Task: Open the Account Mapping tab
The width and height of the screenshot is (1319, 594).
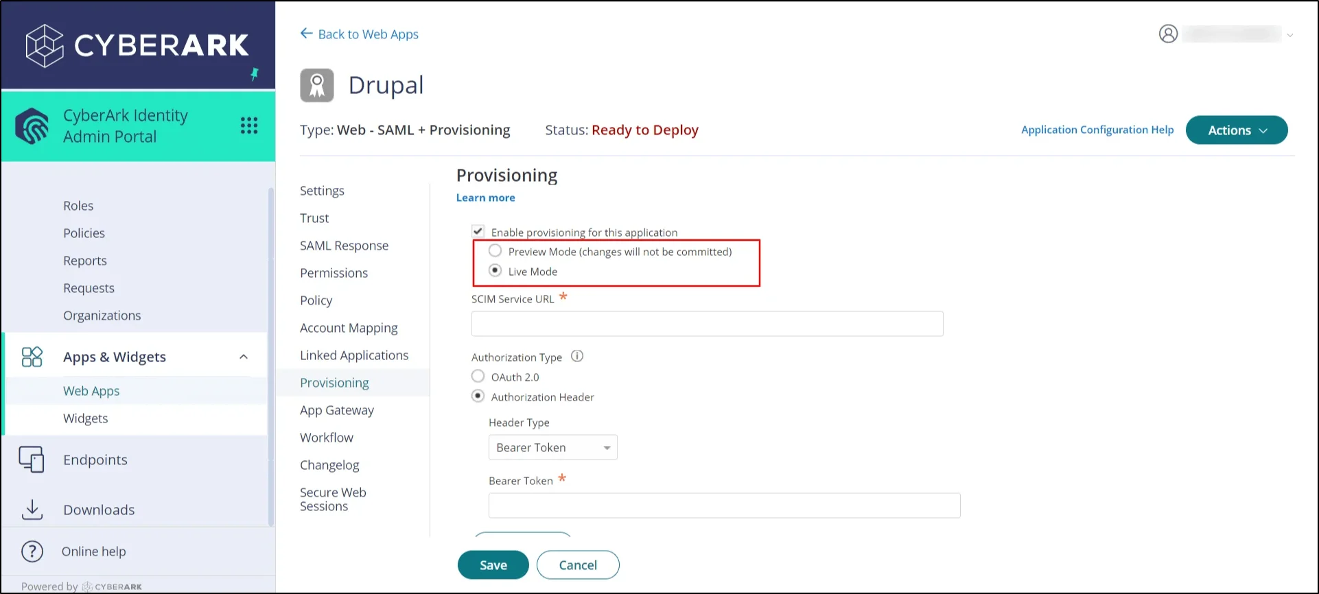Action: (349, 328)
